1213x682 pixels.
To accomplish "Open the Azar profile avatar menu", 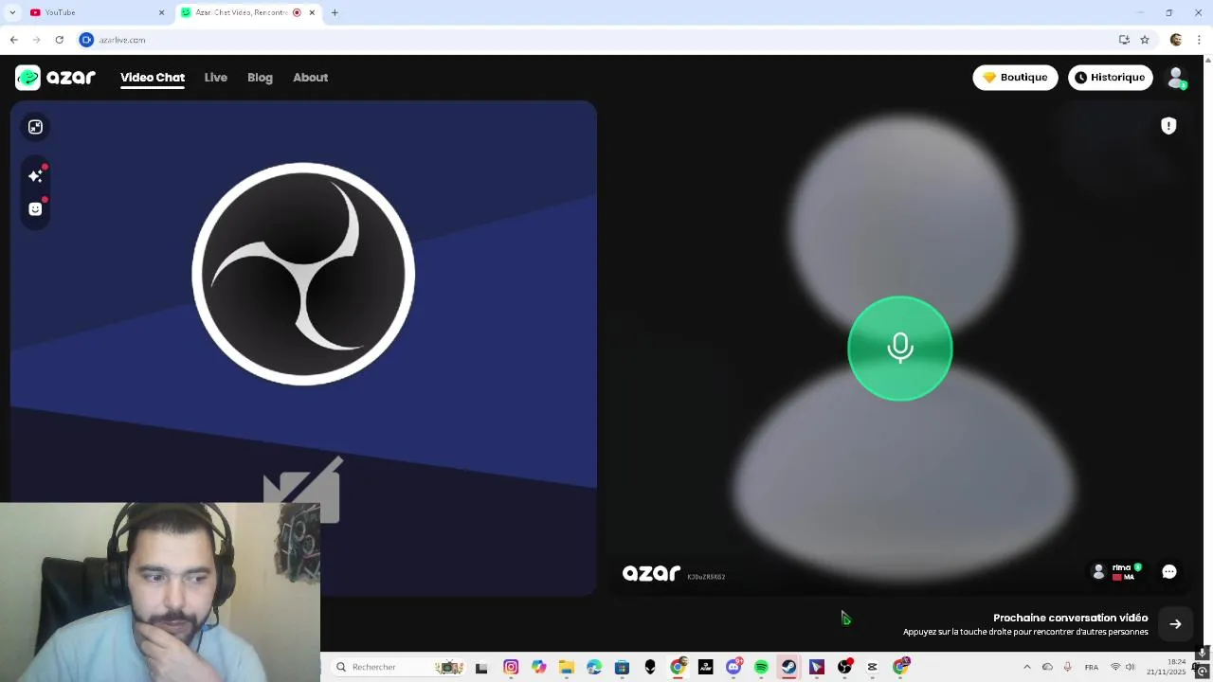I will coord(1176,78).
